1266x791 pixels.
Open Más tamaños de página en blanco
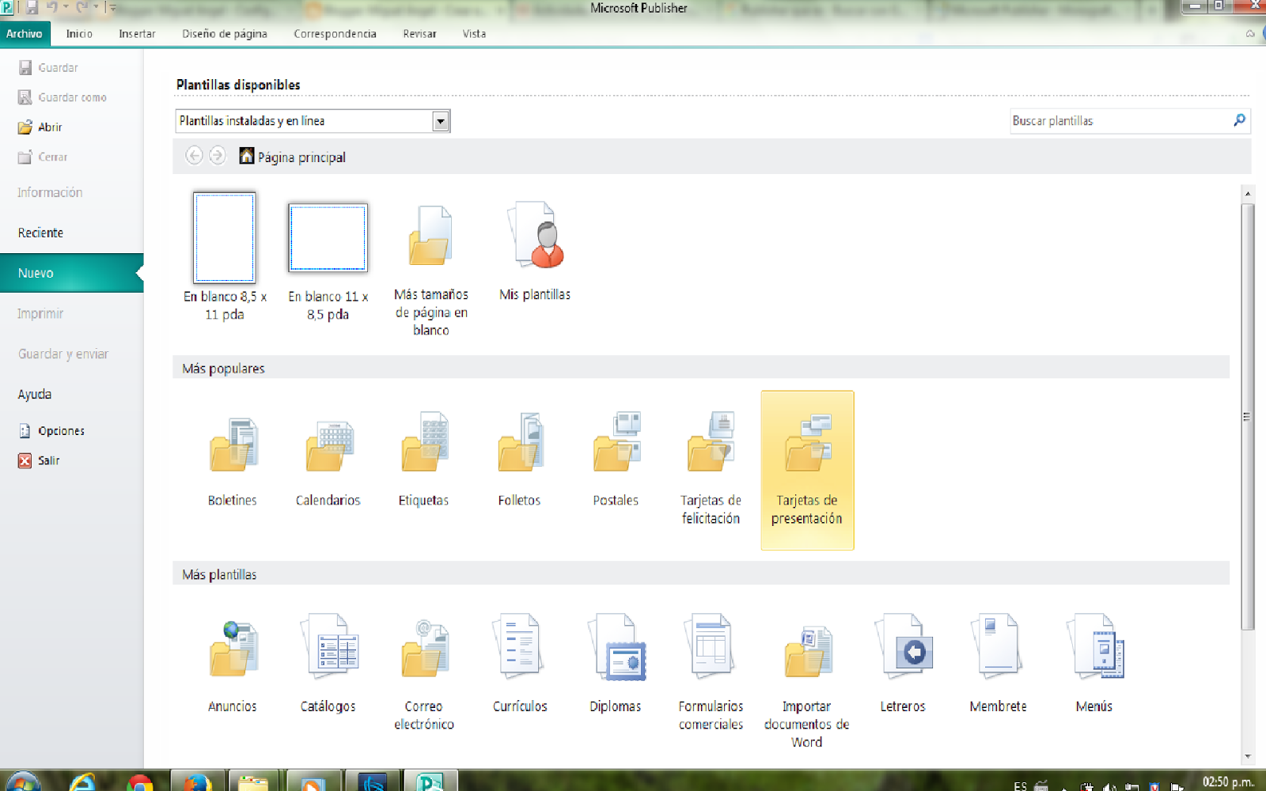point(431,269)
